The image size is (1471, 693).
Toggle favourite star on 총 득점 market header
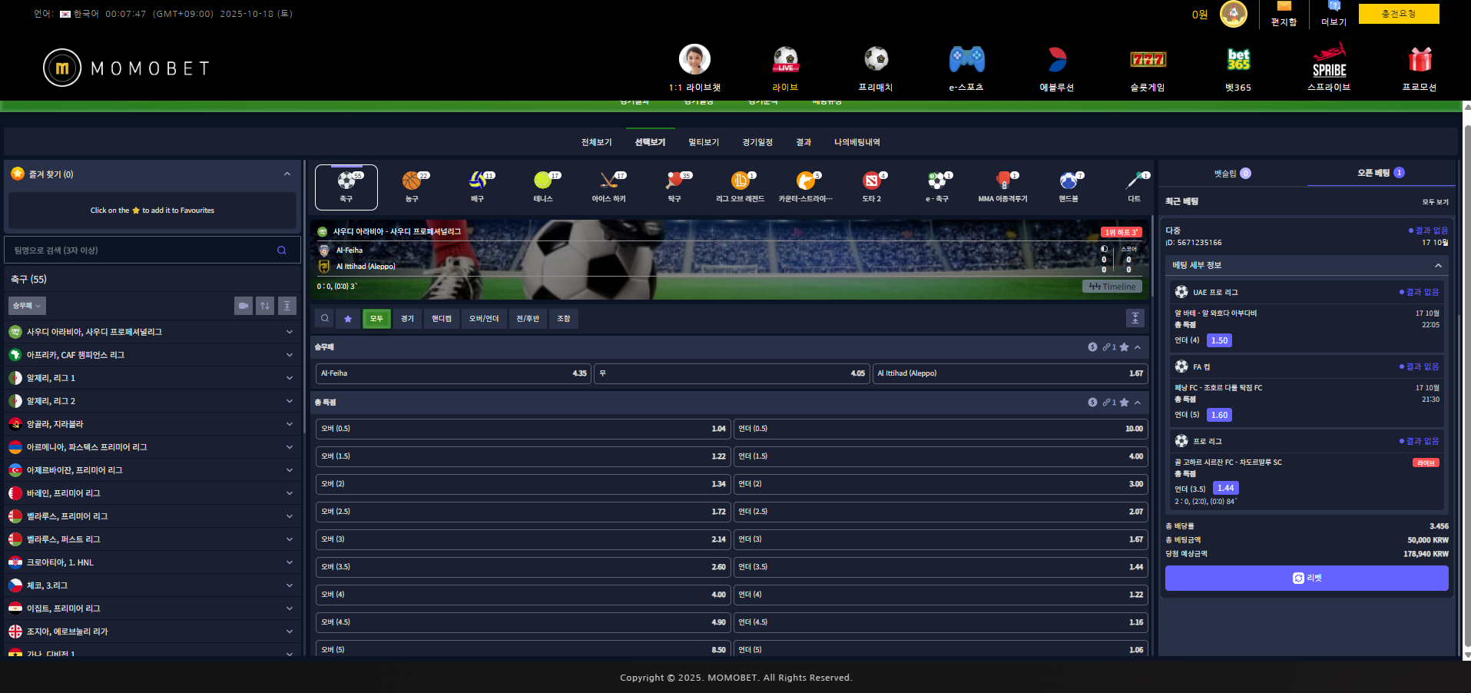(1124, 403)
